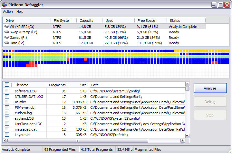Sort file list by Filename header
The image size is (232, 154).
coord(29,85)
